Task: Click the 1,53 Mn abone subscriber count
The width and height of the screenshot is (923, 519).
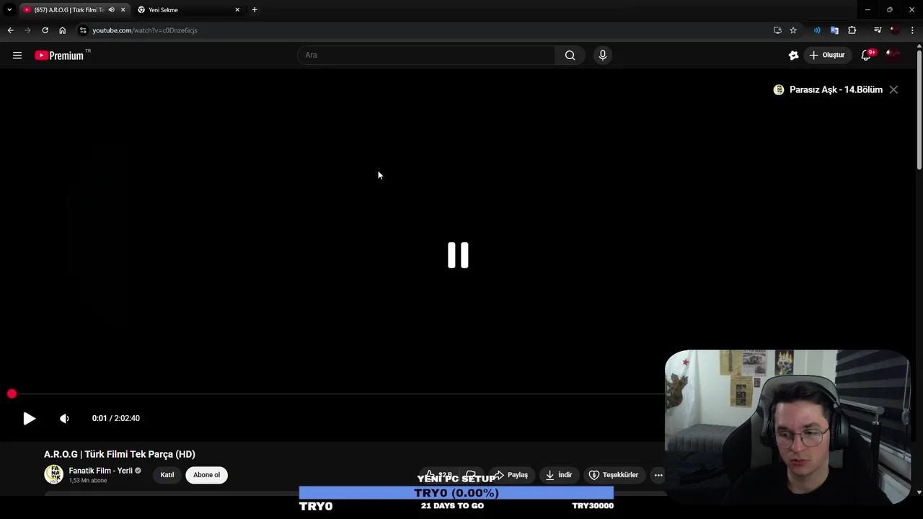Action: (88, 481)
